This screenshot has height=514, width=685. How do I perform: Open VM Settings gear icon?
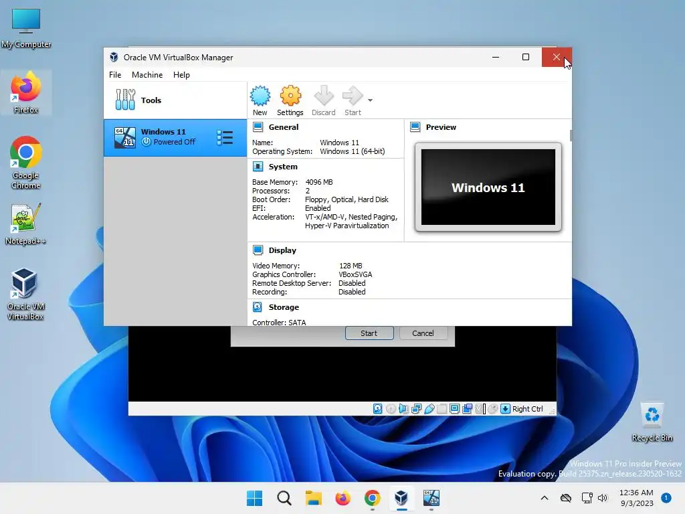tap(290, 100)
